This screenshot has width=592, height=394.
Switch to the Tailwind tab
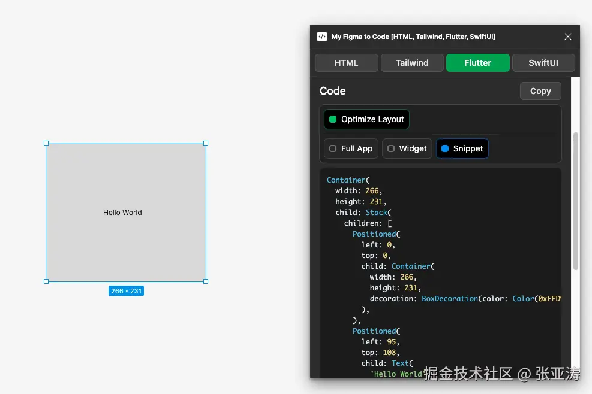[x=412, y=63]
